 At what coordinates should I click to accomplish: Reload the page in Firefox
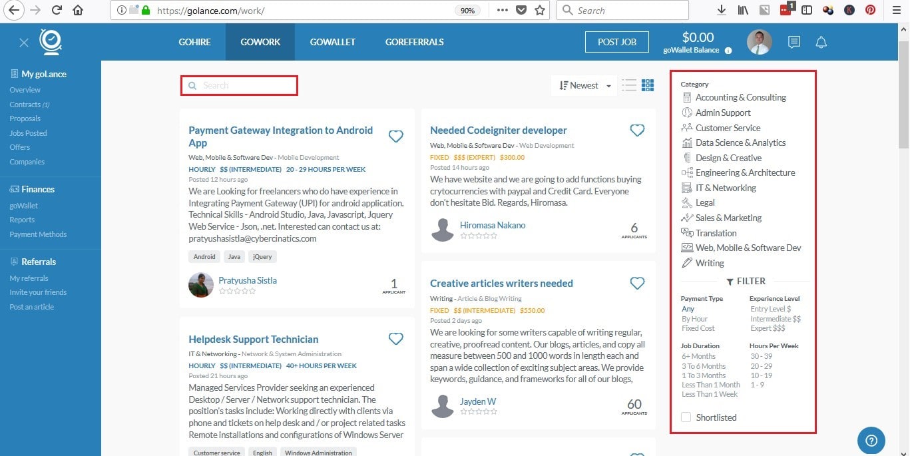click(57, 10)
